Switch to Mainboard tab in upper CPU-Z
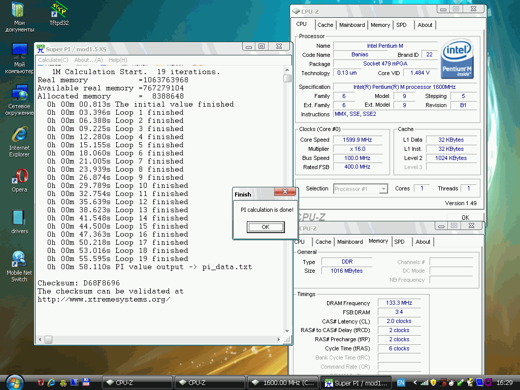520x390 pixels. click(352, 25)
